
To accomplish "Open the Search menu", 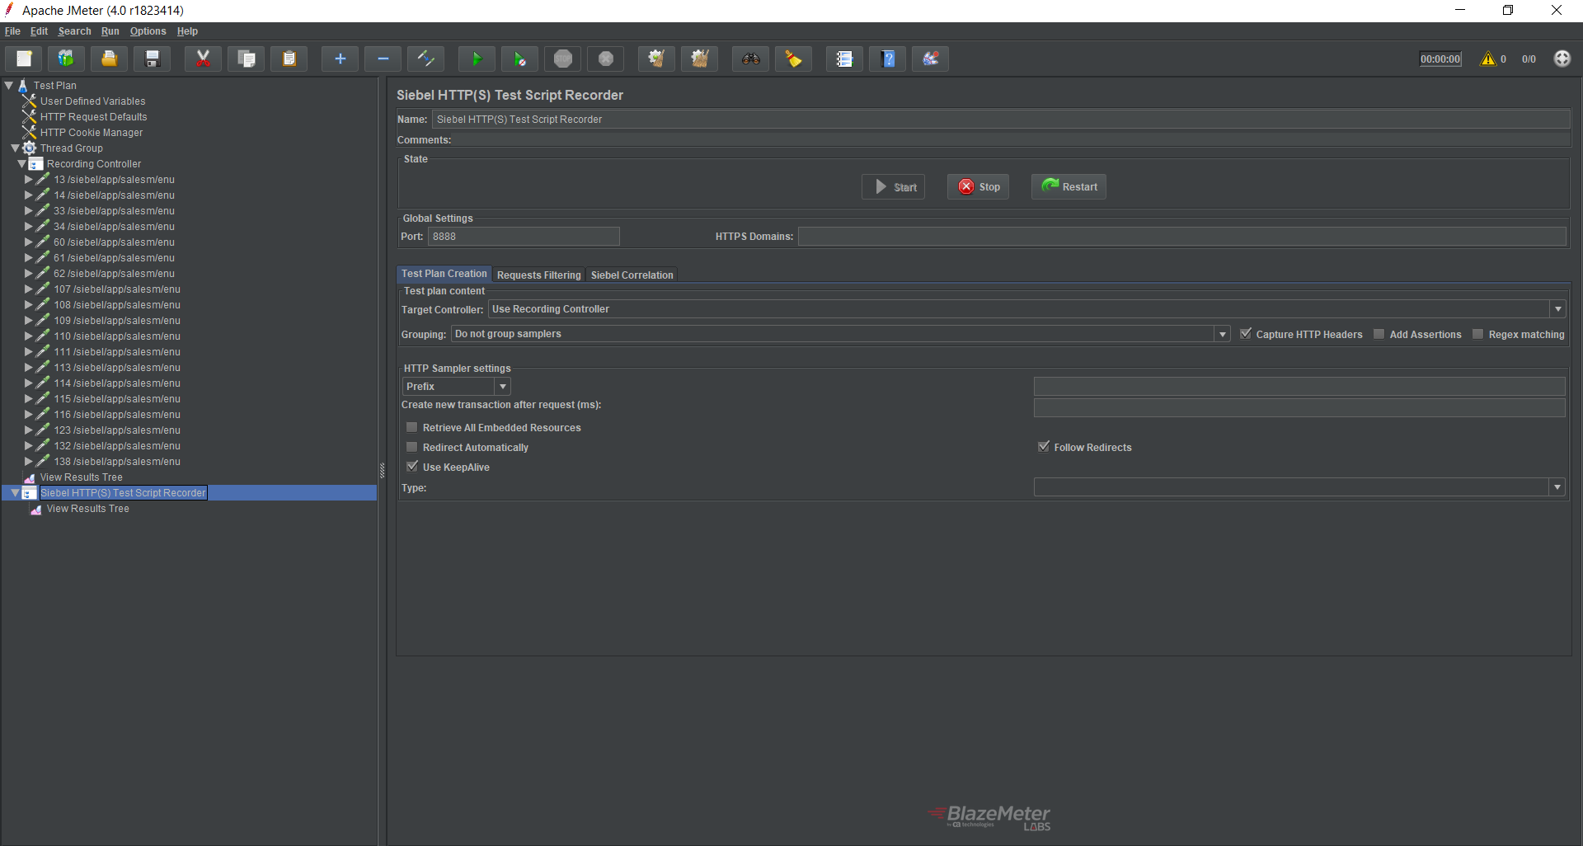I will click(x=74, y=31).
